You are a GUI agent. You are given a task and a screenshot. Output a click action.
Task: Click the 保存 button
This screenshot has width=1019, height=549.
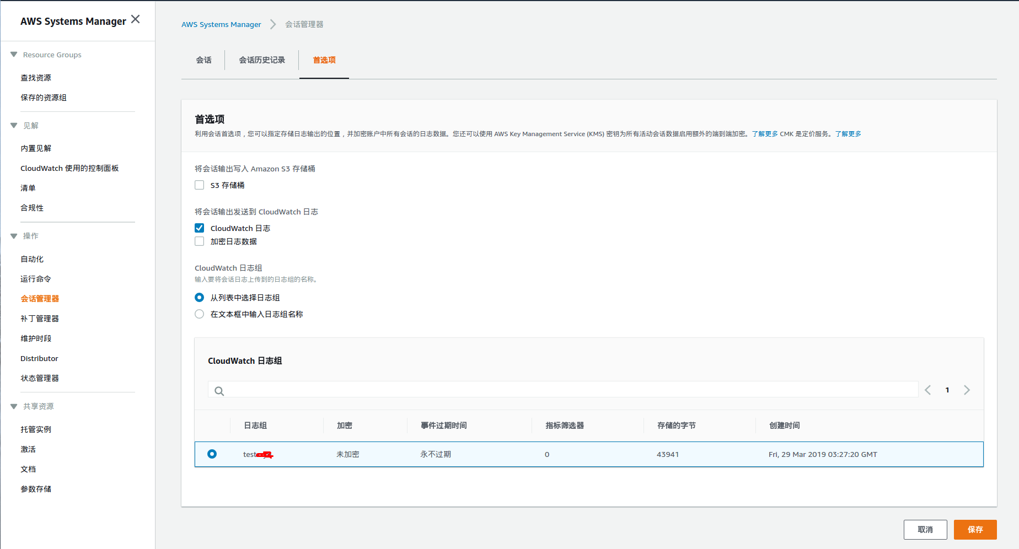point(975,529)
